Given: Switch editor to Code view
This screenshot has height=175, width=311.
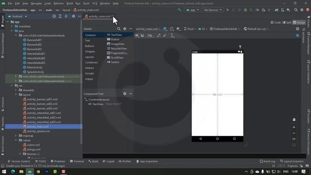Looking at the screenshot, I should coord(276,22).
